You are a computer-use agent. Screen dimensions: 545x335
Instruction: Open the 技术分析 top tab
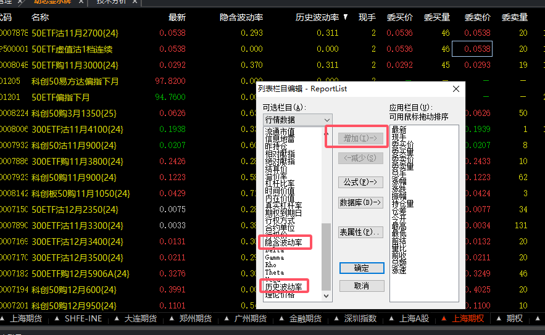pos(111,2)
